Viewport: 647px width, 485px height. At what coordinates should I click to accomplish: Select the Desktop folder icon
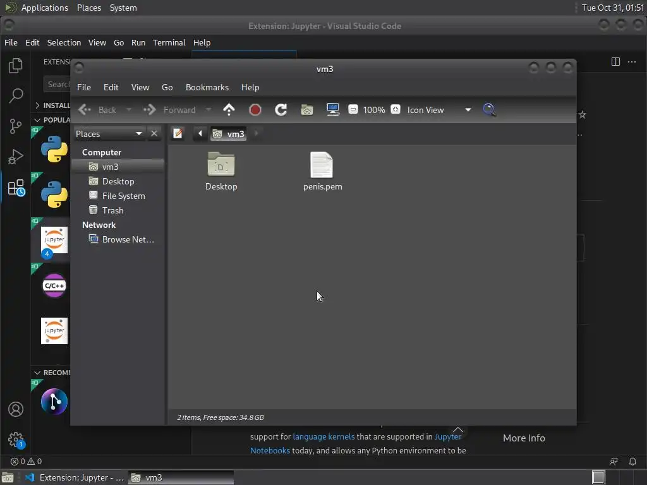pos(221,171)
